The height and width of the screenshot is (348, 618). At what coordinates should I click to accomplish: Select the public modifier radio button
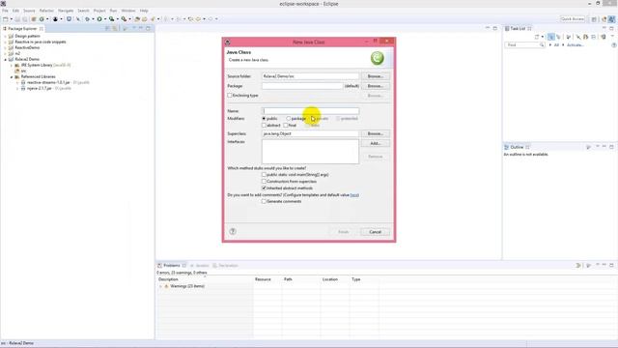pos(264,118)
